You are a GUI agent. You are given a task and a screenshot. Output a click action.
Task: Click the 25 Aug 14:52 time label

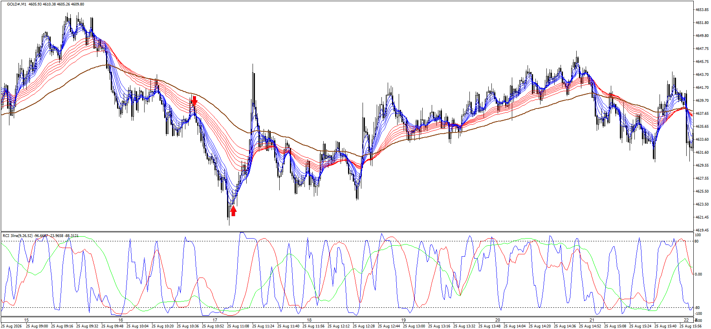coord(590,326)
